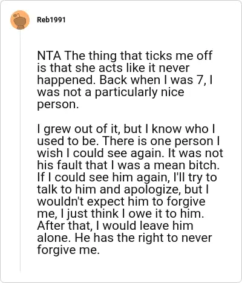Click the line 'wouldn't expect him to forgive'
Image resolution: width=242 pixels, height=283 pixels.
coord(121,202)
